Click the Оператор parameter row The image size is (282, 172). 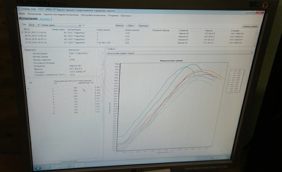[x=63, y=66]
